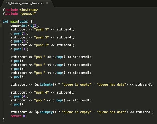Screen dimensions: 157x124
Task: Click the cout "push 2" line
Action: pyautogui.click(x=42, y=37)
